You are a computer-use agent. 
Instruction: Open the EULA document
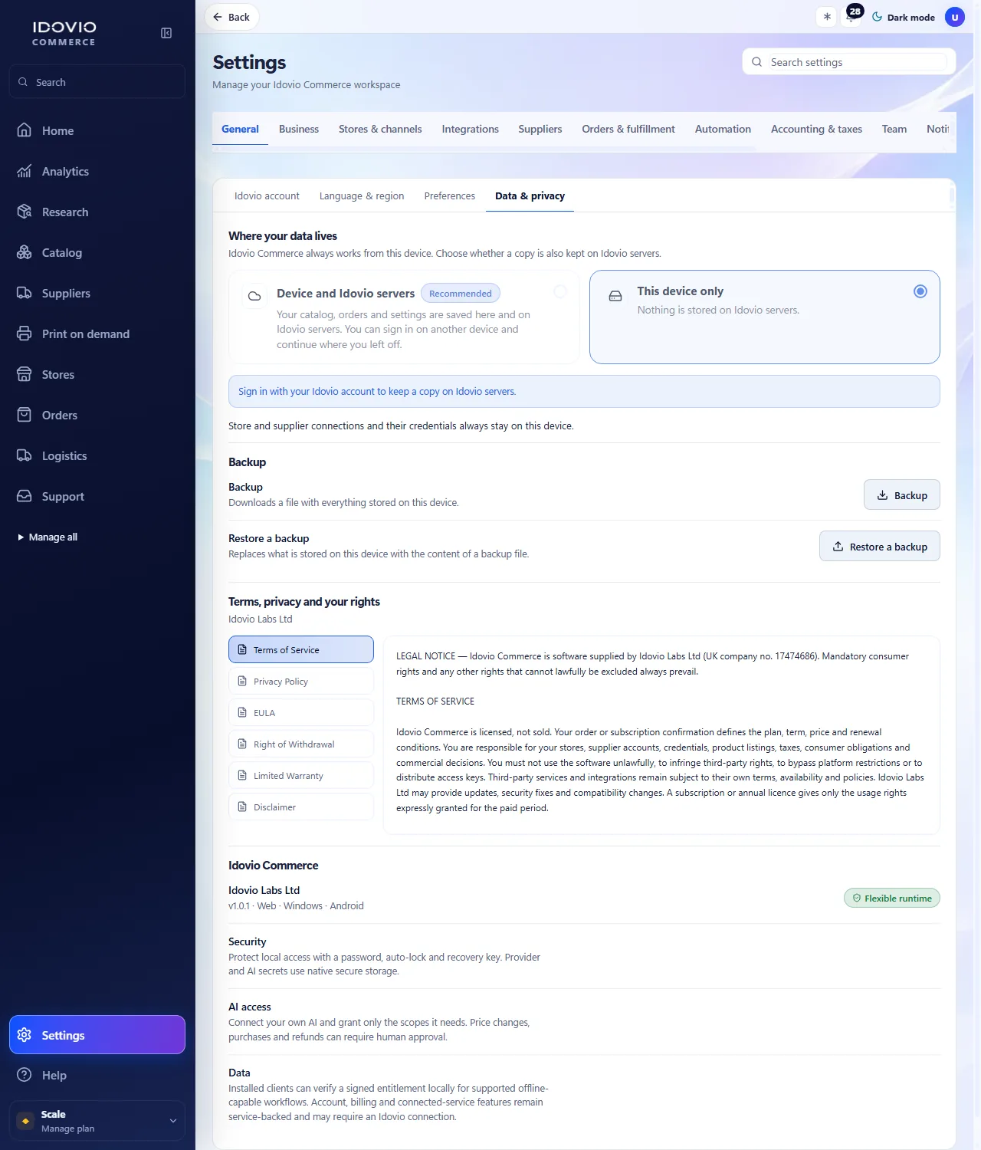coord(301,712)
